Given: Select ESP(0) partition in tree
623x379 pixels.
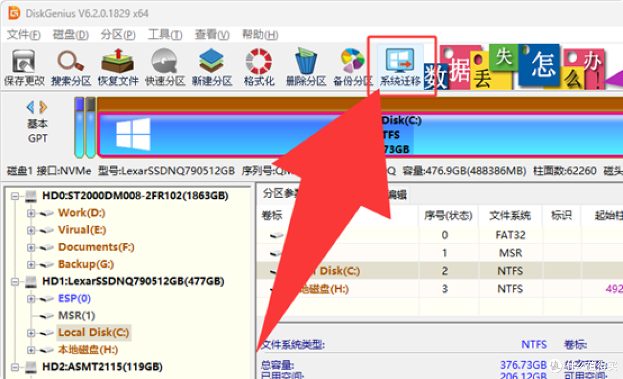Looking at the screenshot, I should pos(74,298).
